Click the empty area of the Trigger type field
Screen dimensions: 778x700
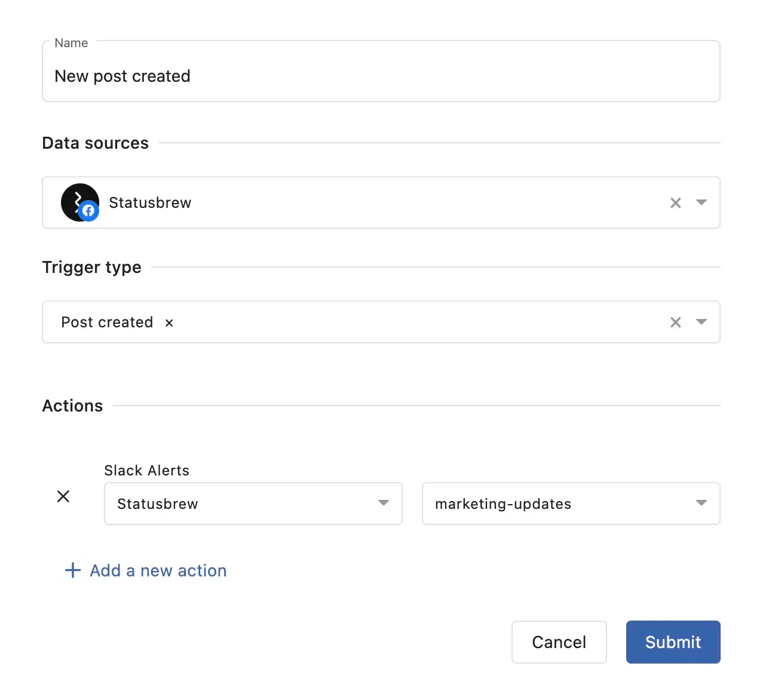click(418, 323)
